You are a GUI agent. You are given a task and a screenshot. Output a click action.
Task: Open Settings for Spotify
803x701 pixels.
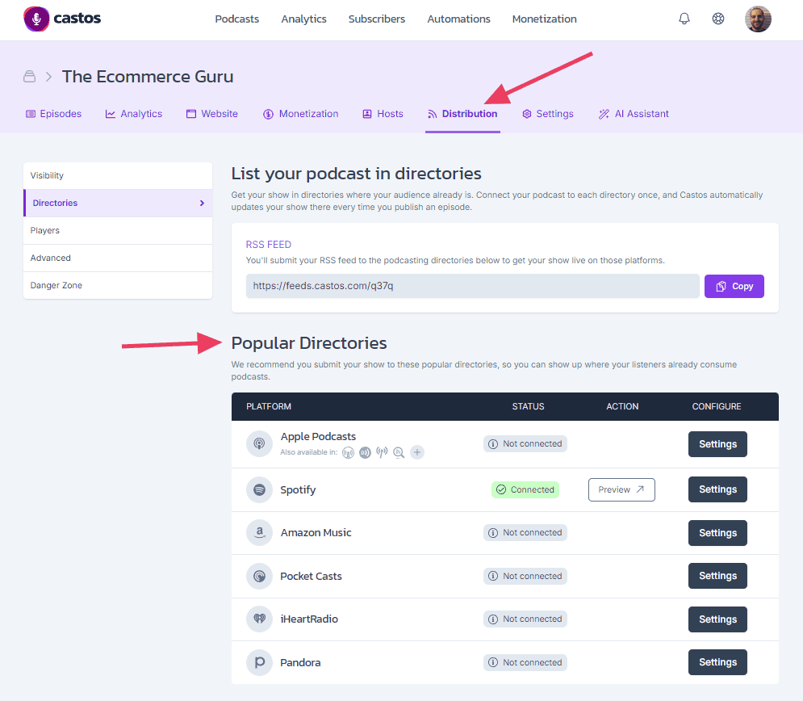coord(717,489)
